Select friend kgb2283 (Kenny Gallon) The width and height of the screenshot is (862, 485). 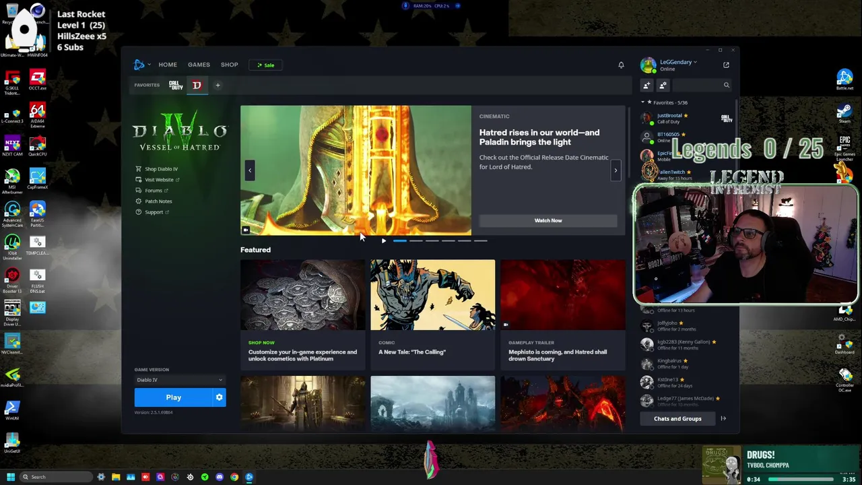coord(686,344)
